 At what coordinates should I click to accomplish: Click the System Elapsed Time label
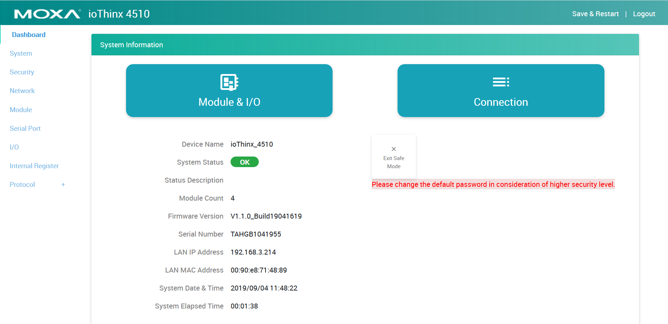pyautogui.click(x=189, y=306)
